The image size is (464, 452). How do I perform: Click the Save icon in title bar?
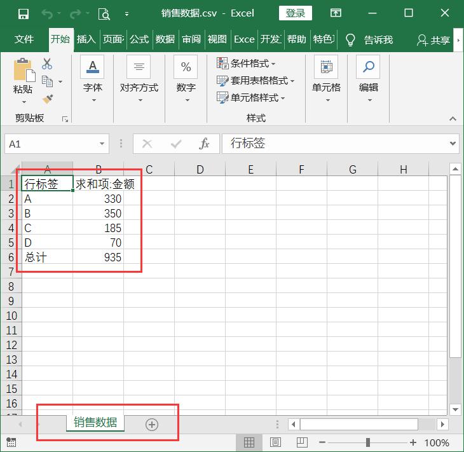click(24, 13)
